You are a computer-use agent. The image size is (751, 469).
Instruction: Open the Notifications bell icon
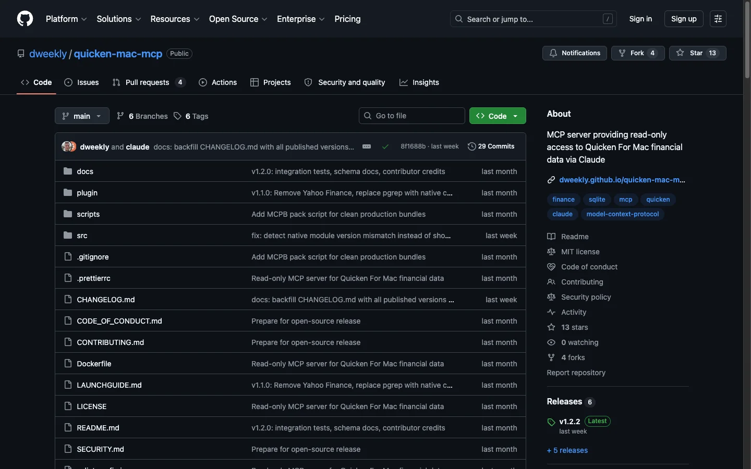tap(554, 53)
